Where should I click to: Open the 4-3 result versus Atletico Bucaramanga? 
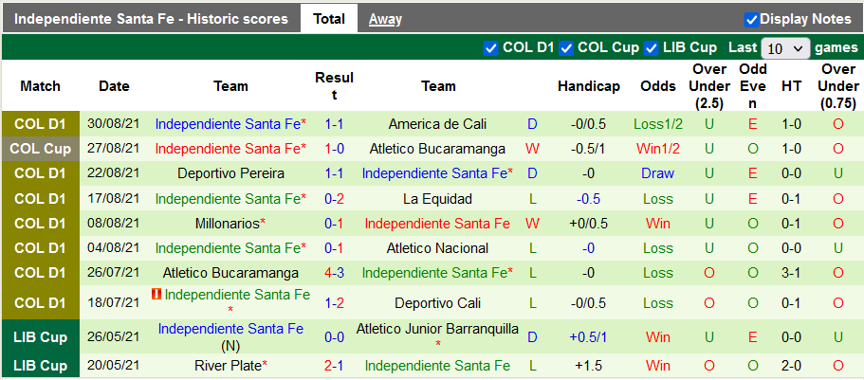334,273
